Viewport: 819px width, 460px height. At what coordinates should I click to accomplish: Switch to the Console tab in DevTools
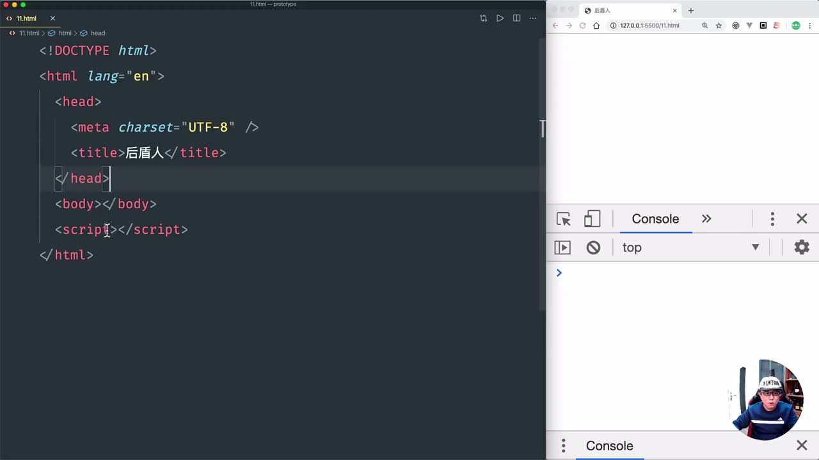(655, 219)
